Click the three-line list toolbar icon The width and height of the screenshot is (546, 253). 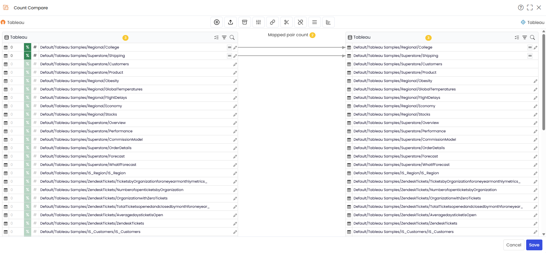pyautogui.click(x=315, y=22)
